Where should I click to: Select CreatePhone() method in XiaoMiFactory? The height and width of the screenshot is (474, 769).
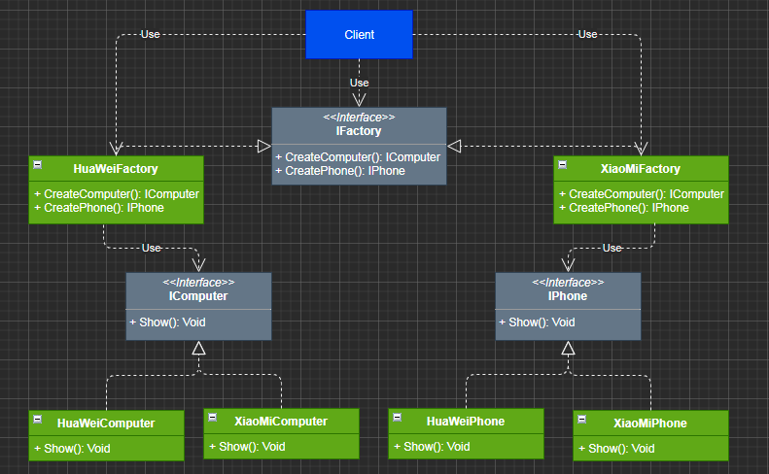[x=624, y=208]
